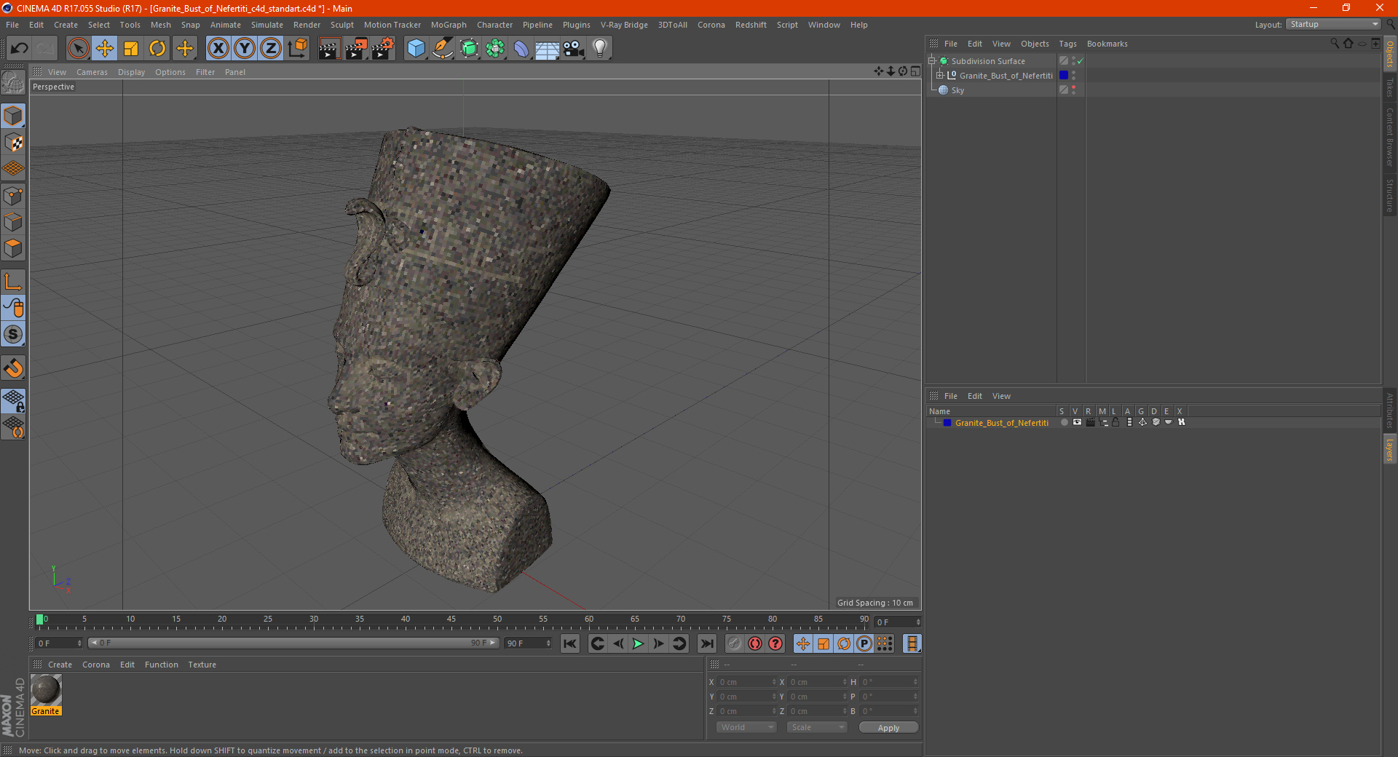Toggle Subdivision Surface enabled checkmark
The image size is (1398, 757).
1081,61
